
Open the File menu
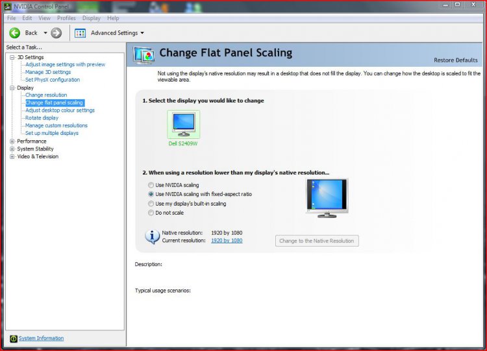[x=11, y=18]
